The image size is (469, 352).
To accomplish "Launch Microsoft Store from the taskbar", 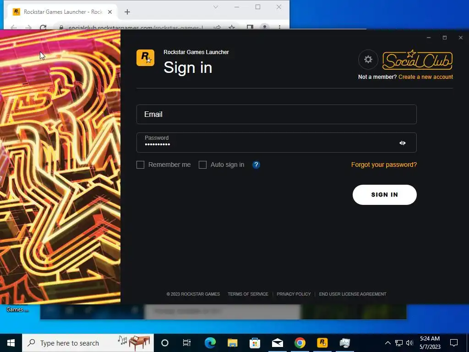I will coord(255,343).
